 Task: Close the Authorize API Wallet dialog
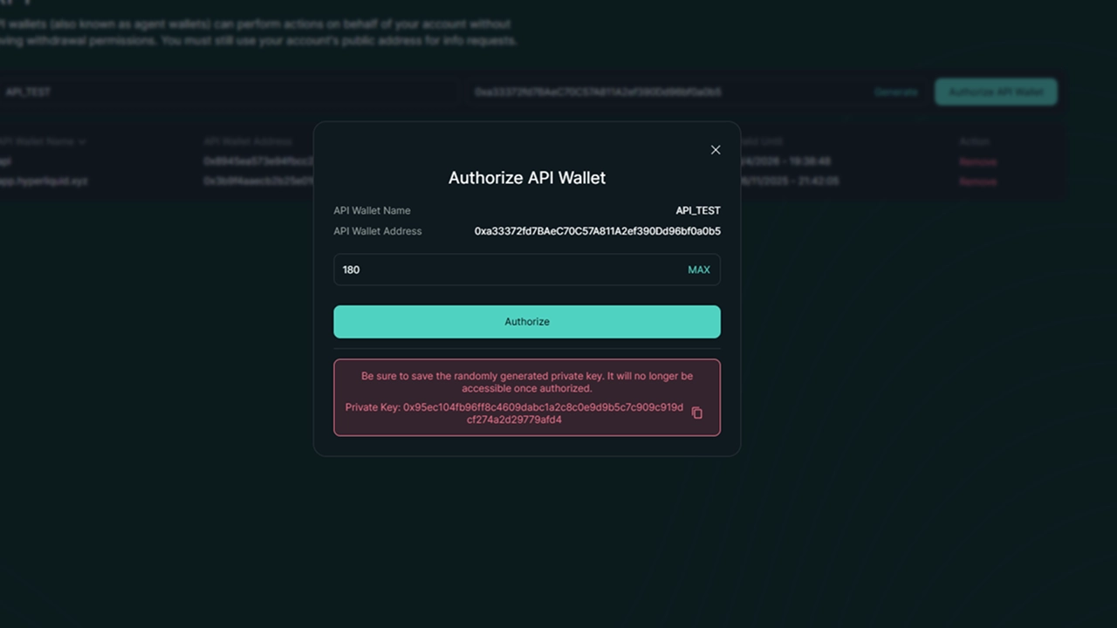click(716, 150)
